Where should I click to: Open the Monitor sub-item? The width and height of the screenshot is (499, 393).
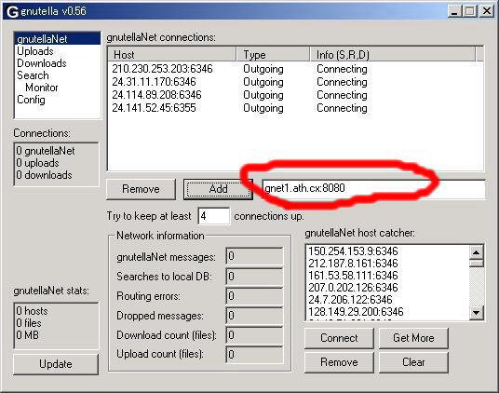point(42,88)
